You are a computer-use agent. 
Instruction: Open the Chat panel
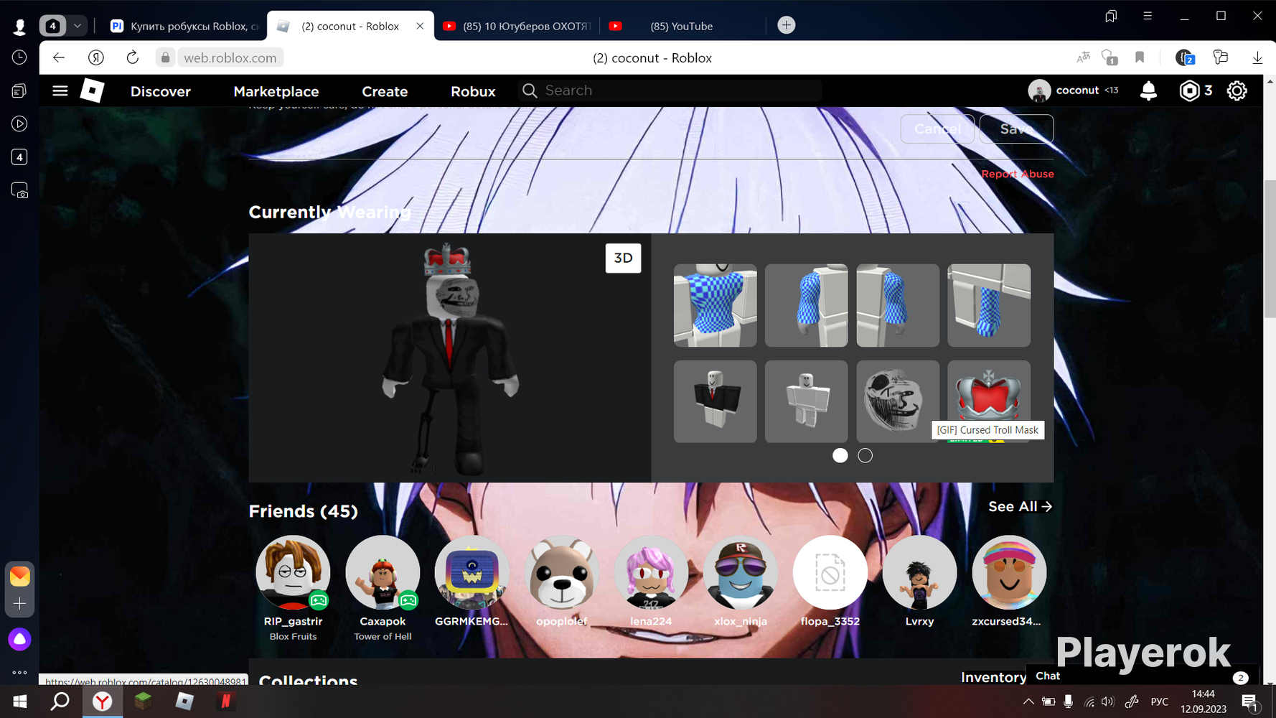tap(1143, 676)
